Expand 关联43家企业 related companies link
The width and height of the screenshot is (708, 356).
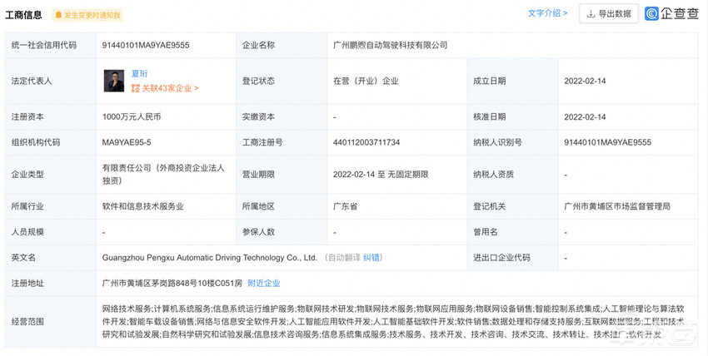point(170,88)
